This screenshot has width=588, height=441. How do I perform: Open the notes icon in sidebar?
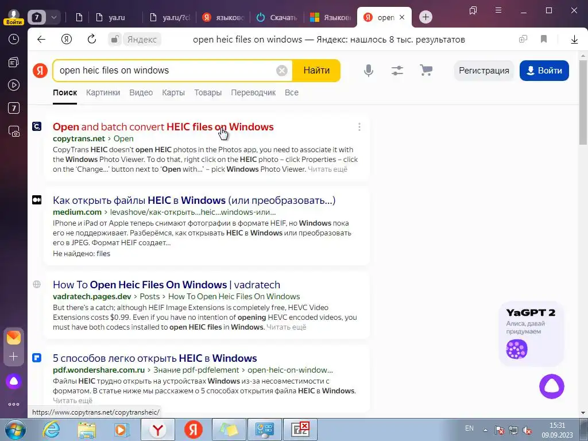click(14, 62)
